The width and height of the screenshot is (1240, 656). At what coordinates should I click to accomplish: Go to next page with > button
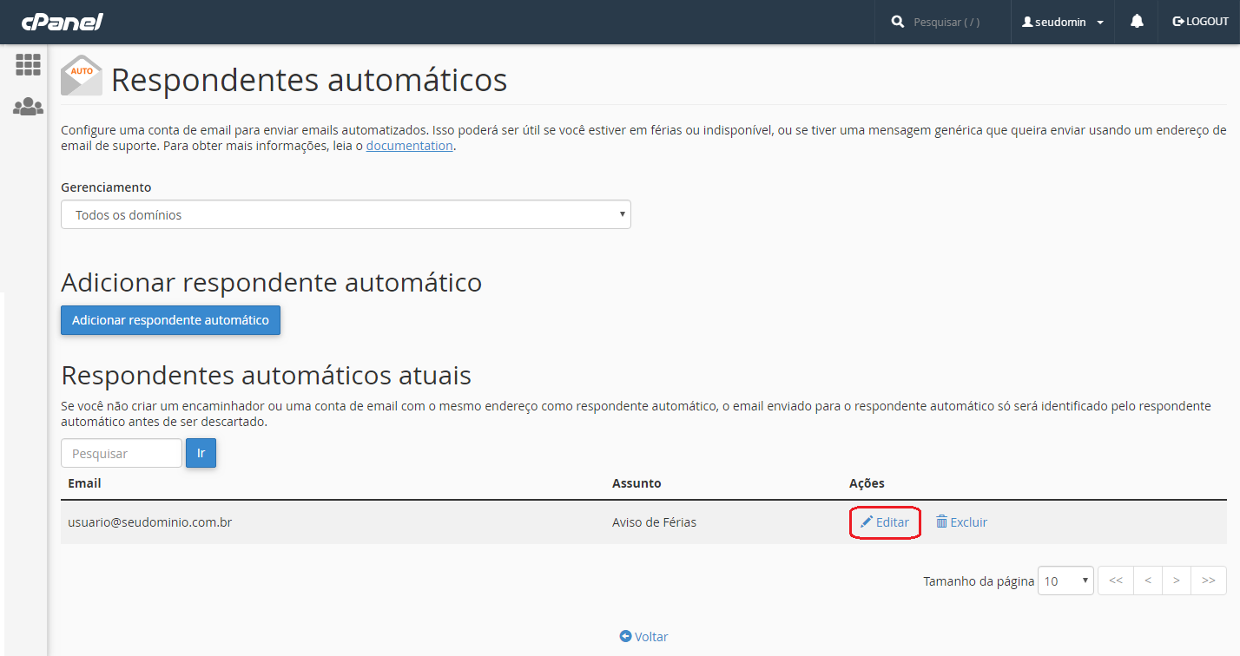[1177, 581]
